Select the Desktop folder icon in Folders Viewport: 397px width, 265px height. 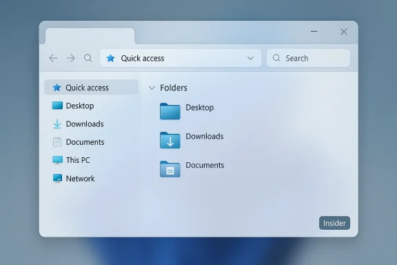[x=170, y=111]
